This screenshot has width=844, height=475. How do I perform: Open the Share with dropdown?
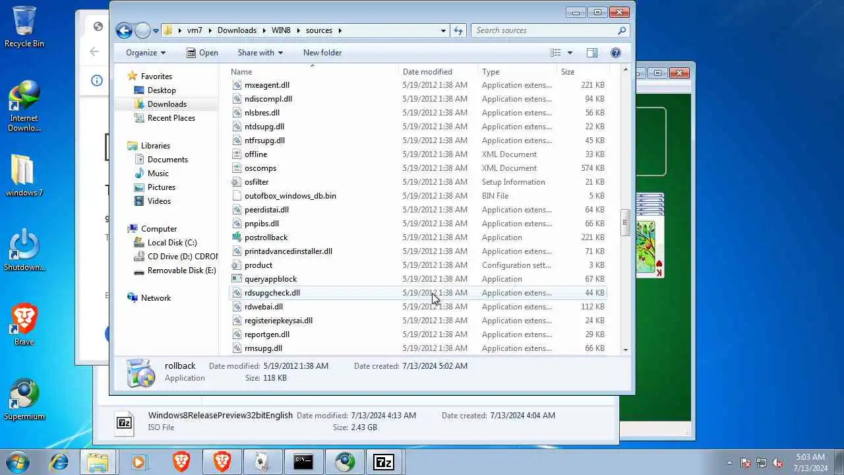tap(260, 53)
